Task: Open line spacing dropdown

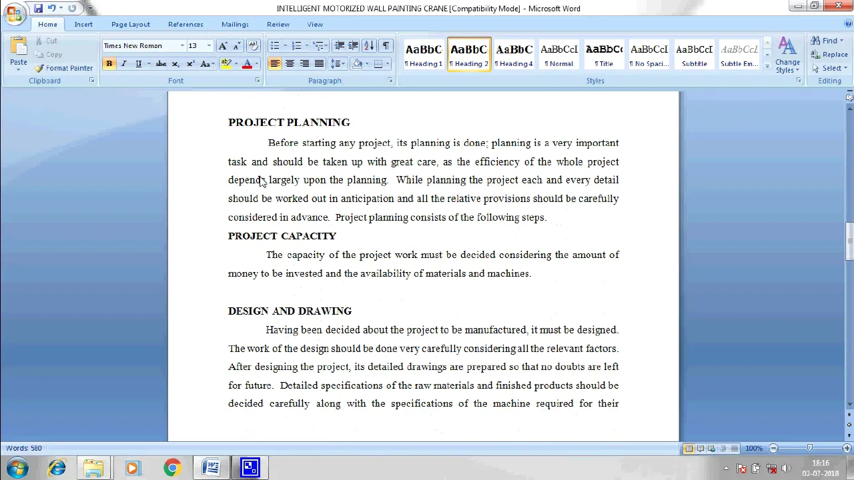Action: (x=339, y=64)
